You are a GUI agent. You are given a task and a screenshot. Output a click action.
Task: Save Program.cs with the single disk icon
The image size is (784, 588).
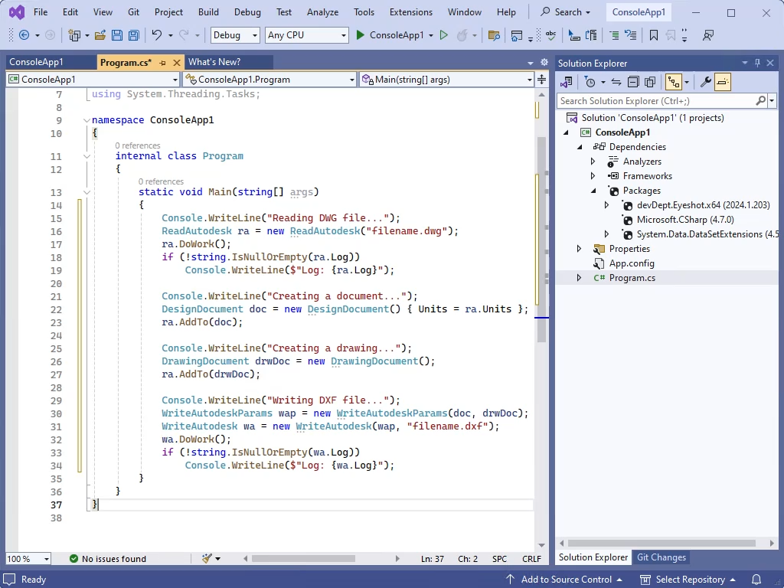(117, 35)
